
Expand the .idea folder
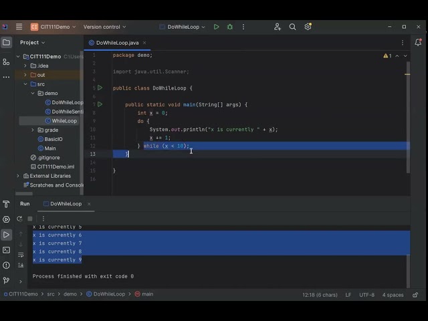tap(25, 66)
